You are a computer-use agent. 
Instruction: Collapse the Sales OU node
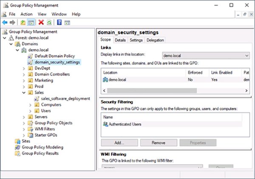[x=24, y=92]
